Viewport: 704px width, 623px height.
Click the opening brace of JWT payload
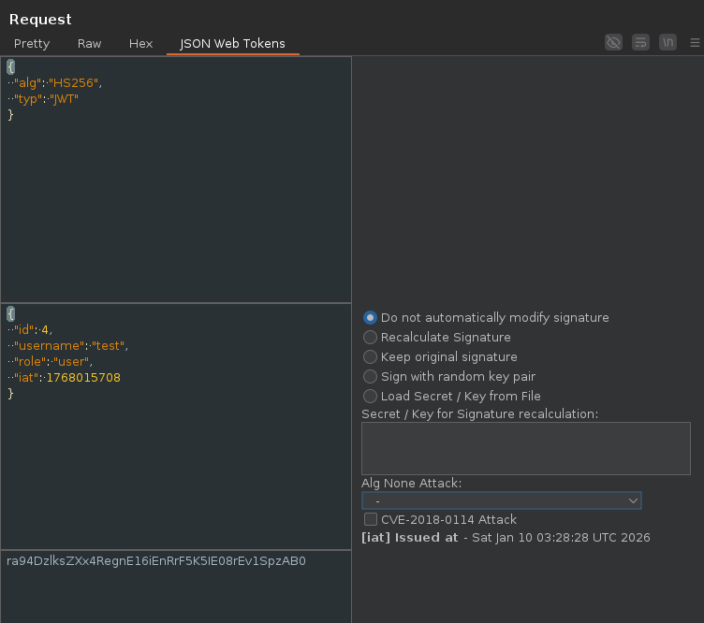point(11,313)
